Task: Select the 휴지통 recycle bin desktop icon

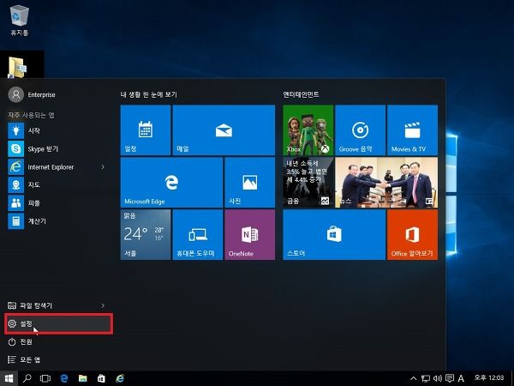Action: [x=20, y=21]
